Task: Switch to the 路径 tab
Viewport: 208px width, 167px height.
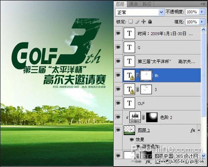Action: pos(147,4)
